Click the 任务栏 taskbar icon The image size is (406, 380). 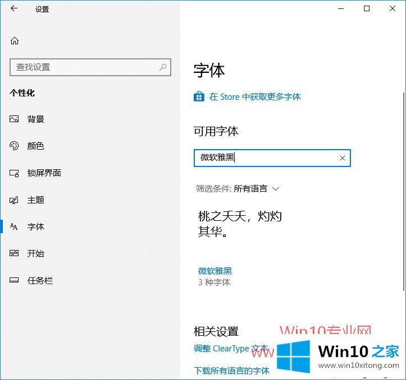click(14, 280)
